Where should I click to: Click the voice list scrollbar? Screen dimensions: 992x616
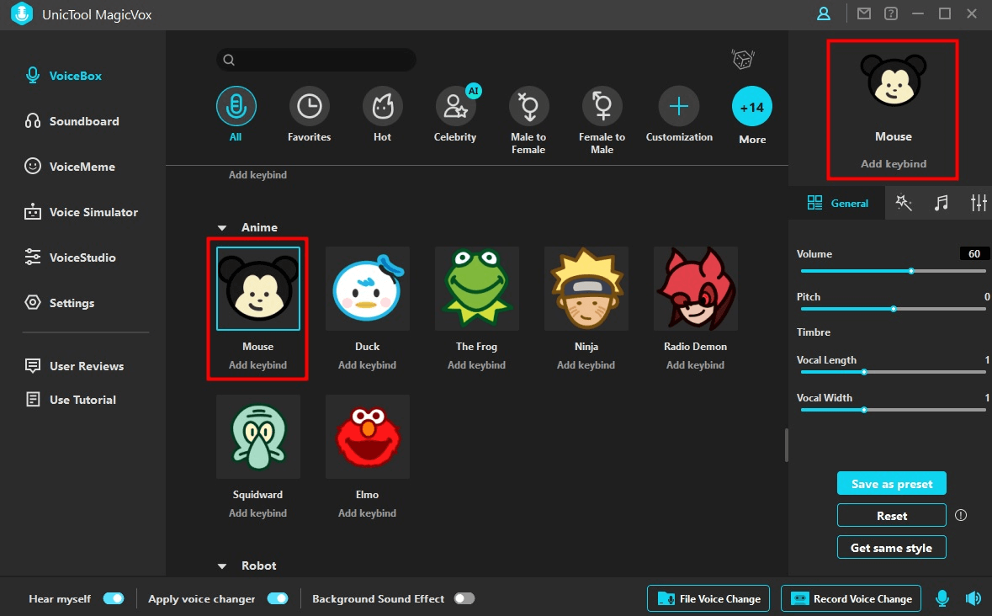click(x=786, y=445)
